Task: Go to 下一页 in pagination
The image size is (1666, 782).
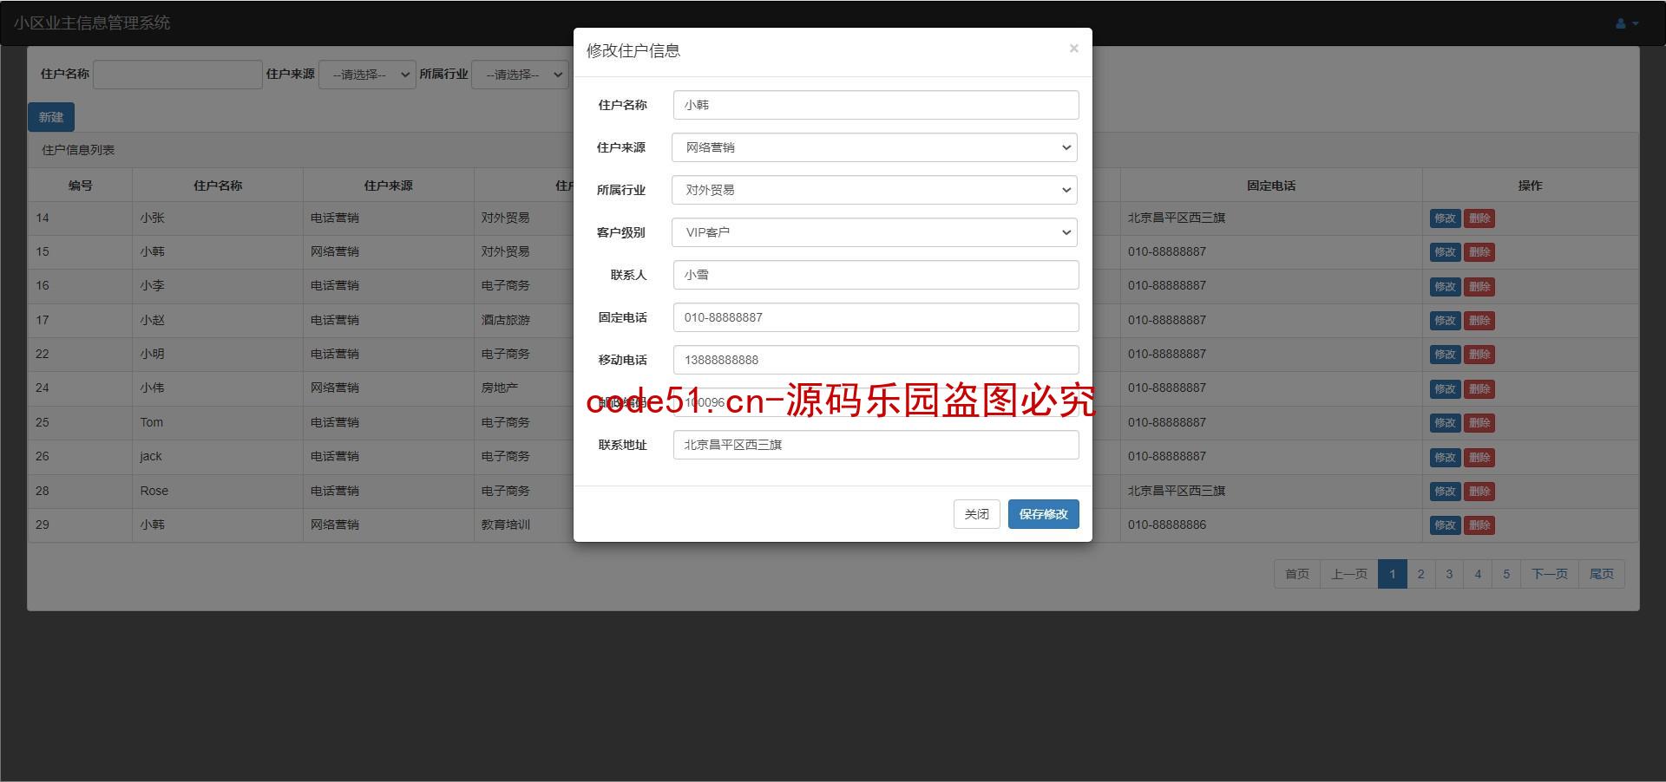Action: coord(1550,574)
